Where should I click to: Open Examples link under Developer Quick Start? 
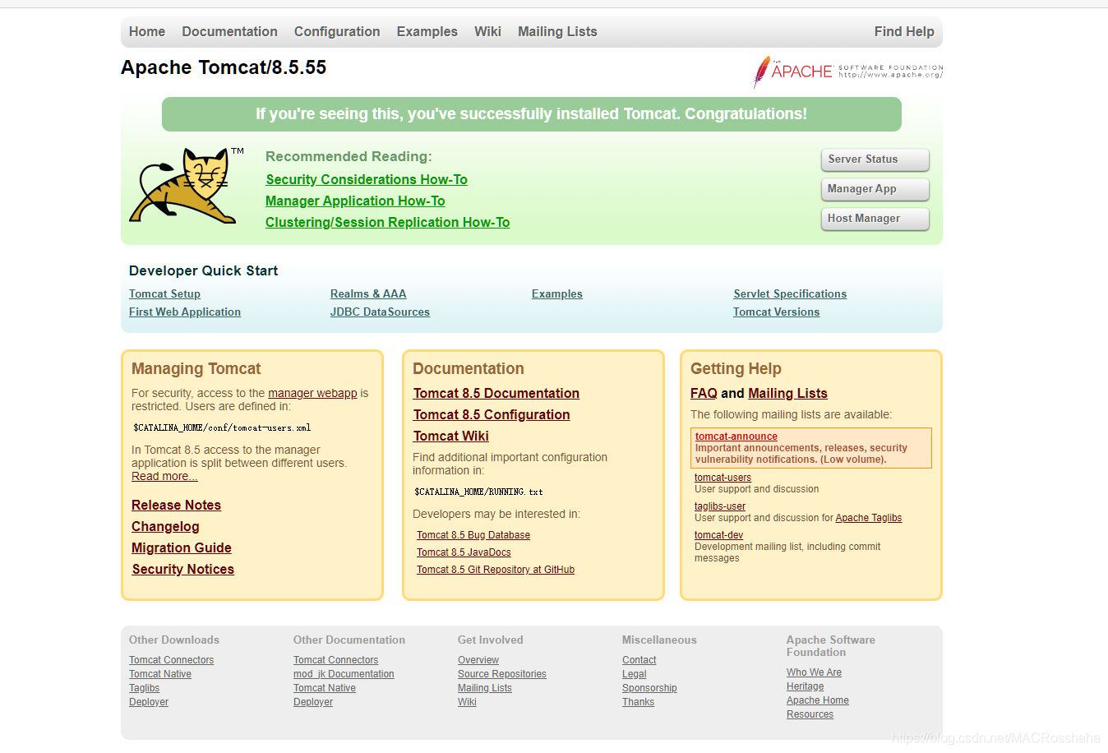[557, 293]
